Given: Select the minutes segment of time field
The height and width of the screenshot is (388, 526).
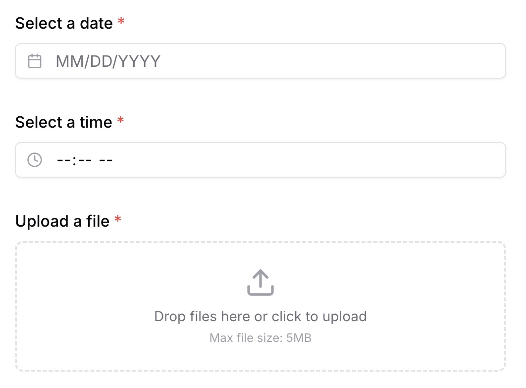Looking at the screenshot, I should point(84,160).
